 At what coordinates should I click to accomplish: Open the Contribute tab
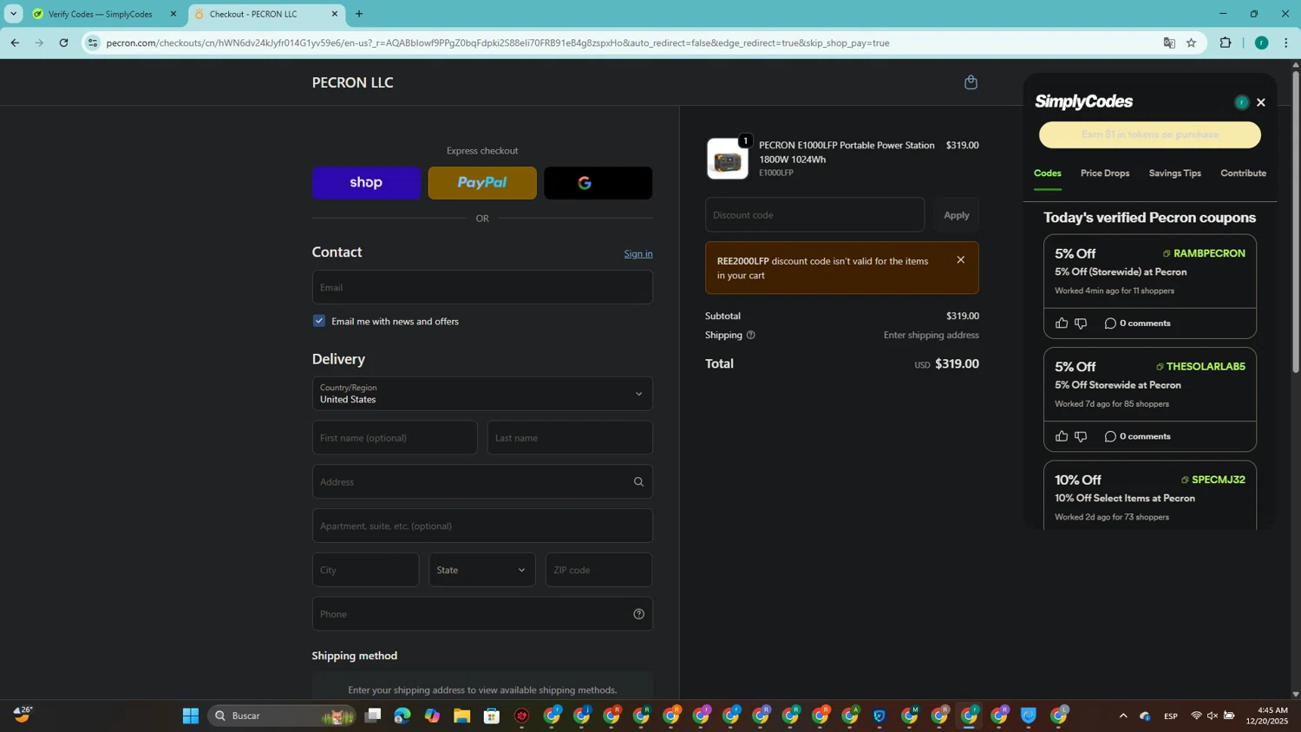coord(1243,173)
